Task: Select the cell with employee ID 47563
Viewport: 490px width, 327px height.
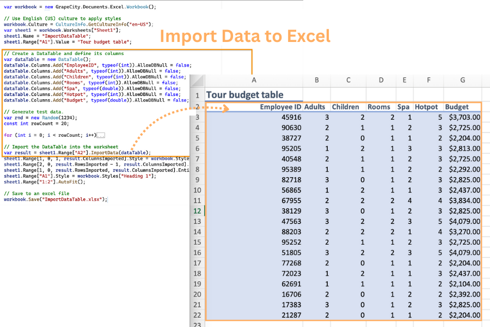Action: click(x=254, y=221)
